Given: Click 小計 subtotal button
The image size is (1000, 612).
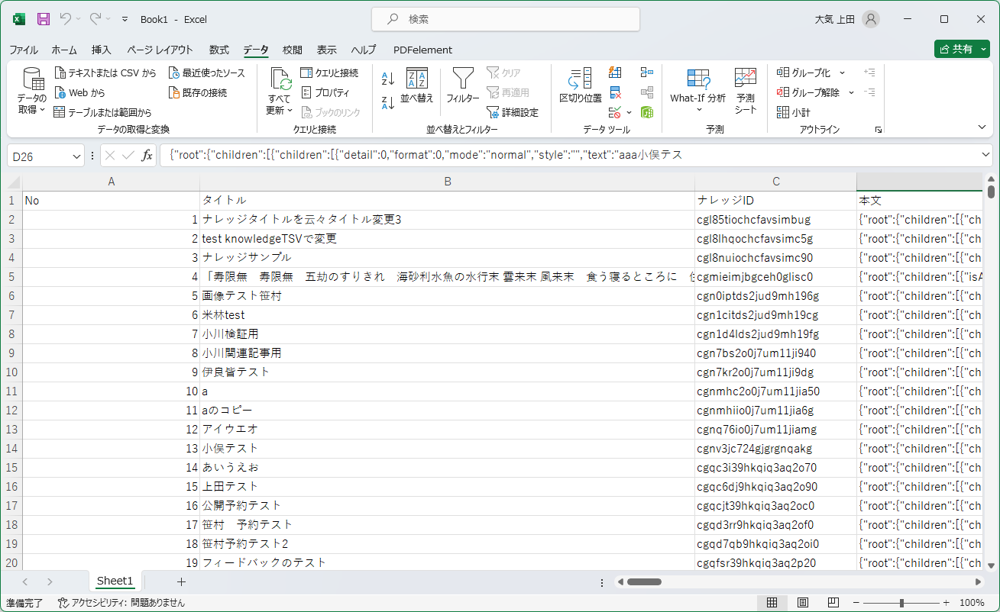Looking at the screenshot, I should click(x=794, y=112).
